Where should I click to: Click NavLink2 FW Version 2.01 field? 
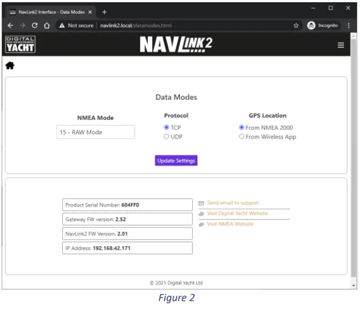(x=127, y=233)
